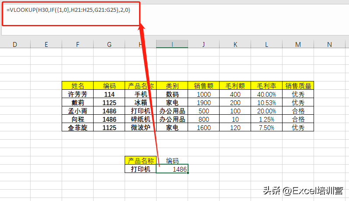
Task: Select the code 1125 cell in 金菲旋's row
Action: click(x=109, y=127)
